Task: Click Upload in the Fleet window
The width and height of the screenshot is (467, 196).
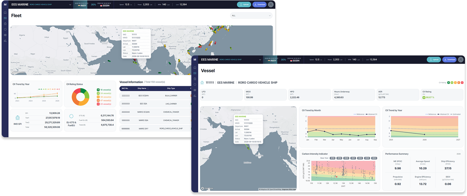Action: click(244, 4)
